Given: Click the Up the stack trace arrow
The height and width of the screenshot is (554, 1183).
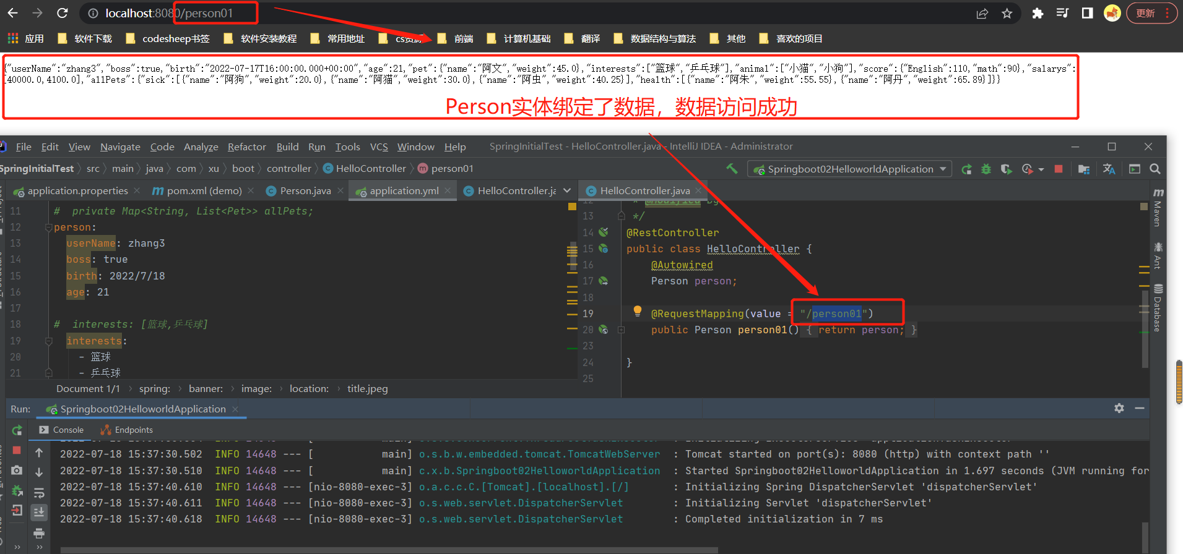Looking at the screenshot, I should (39, 453).
